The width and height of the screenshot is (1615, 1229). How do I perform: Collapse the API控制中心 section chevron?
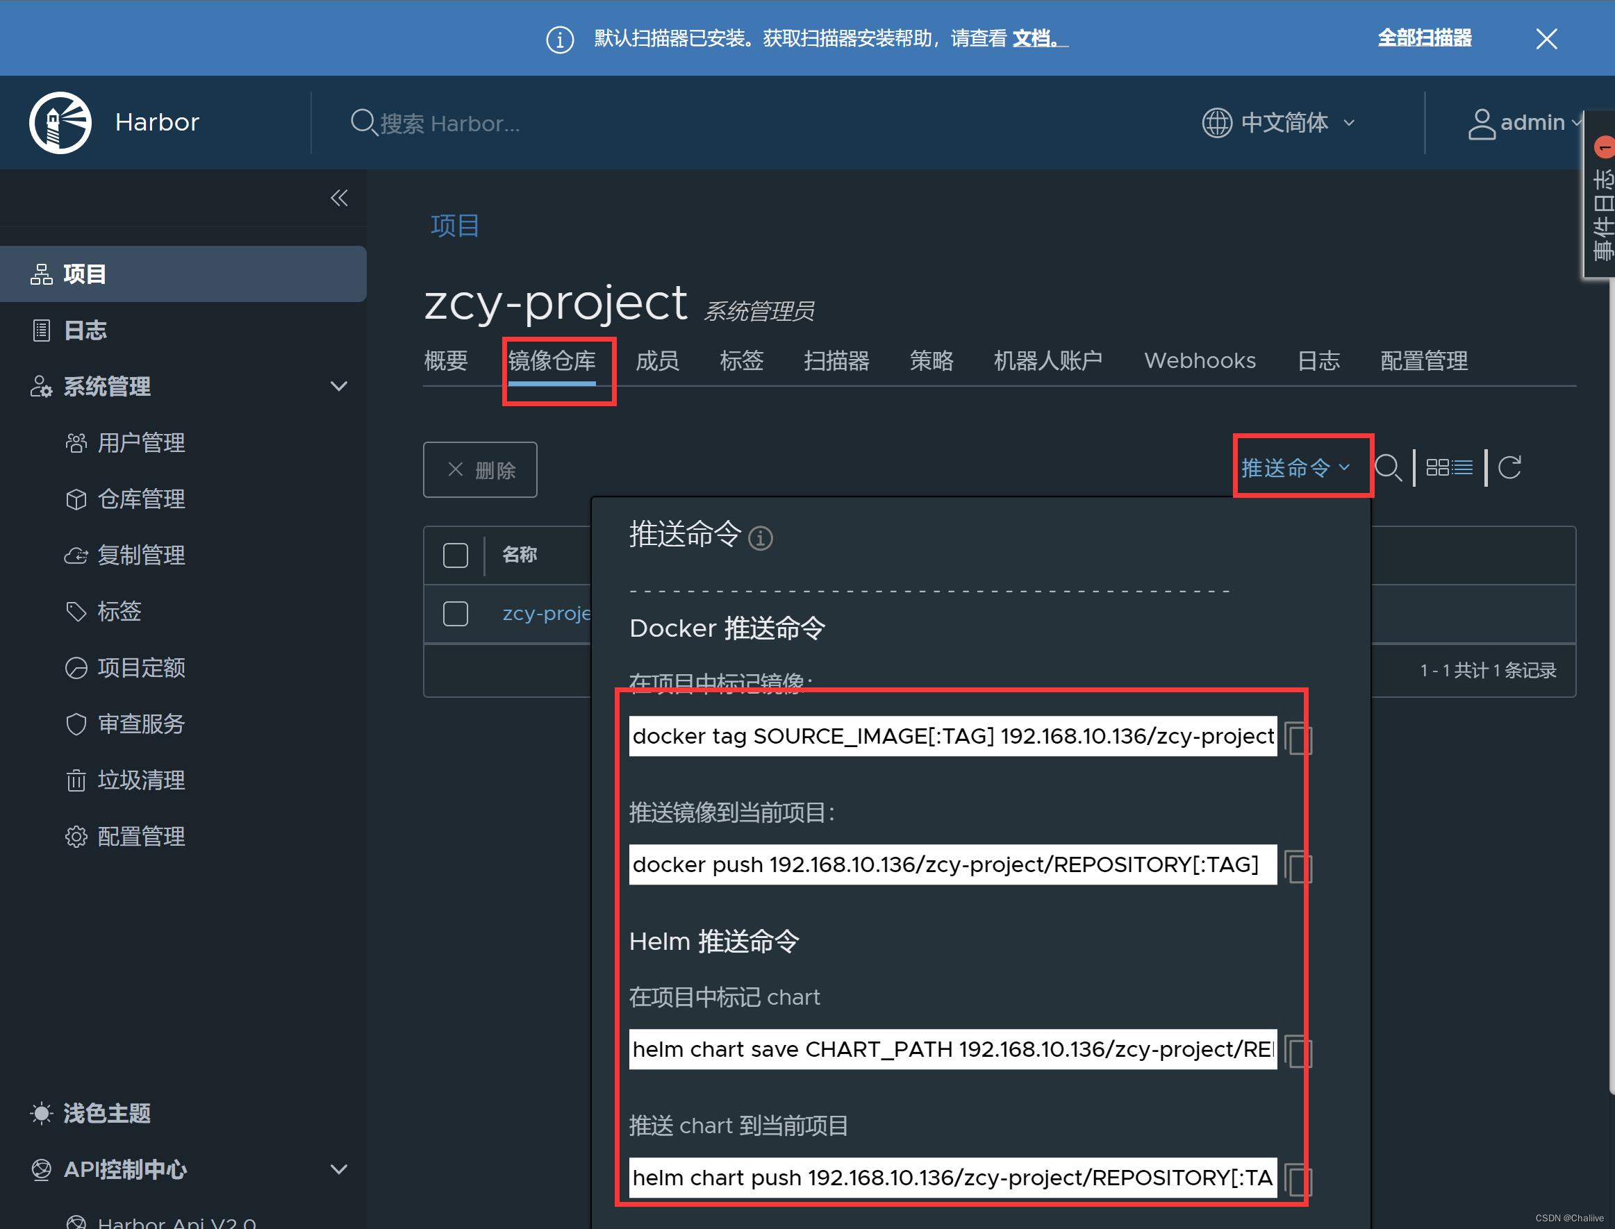pyautogui.click(x=339, y=1169)
